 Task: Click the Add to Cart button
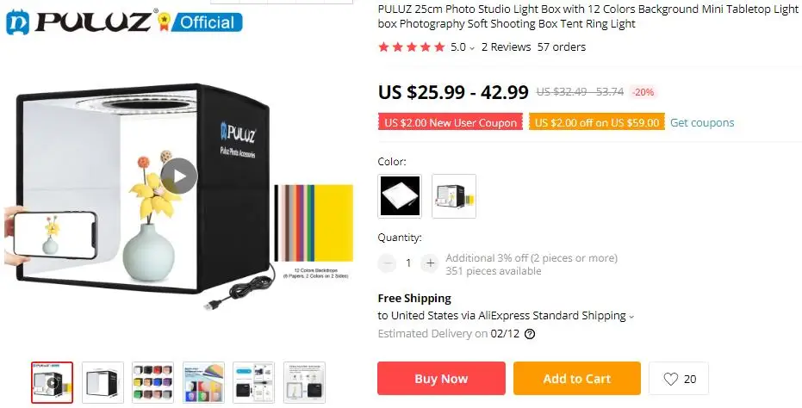click(x=577, y=379)
